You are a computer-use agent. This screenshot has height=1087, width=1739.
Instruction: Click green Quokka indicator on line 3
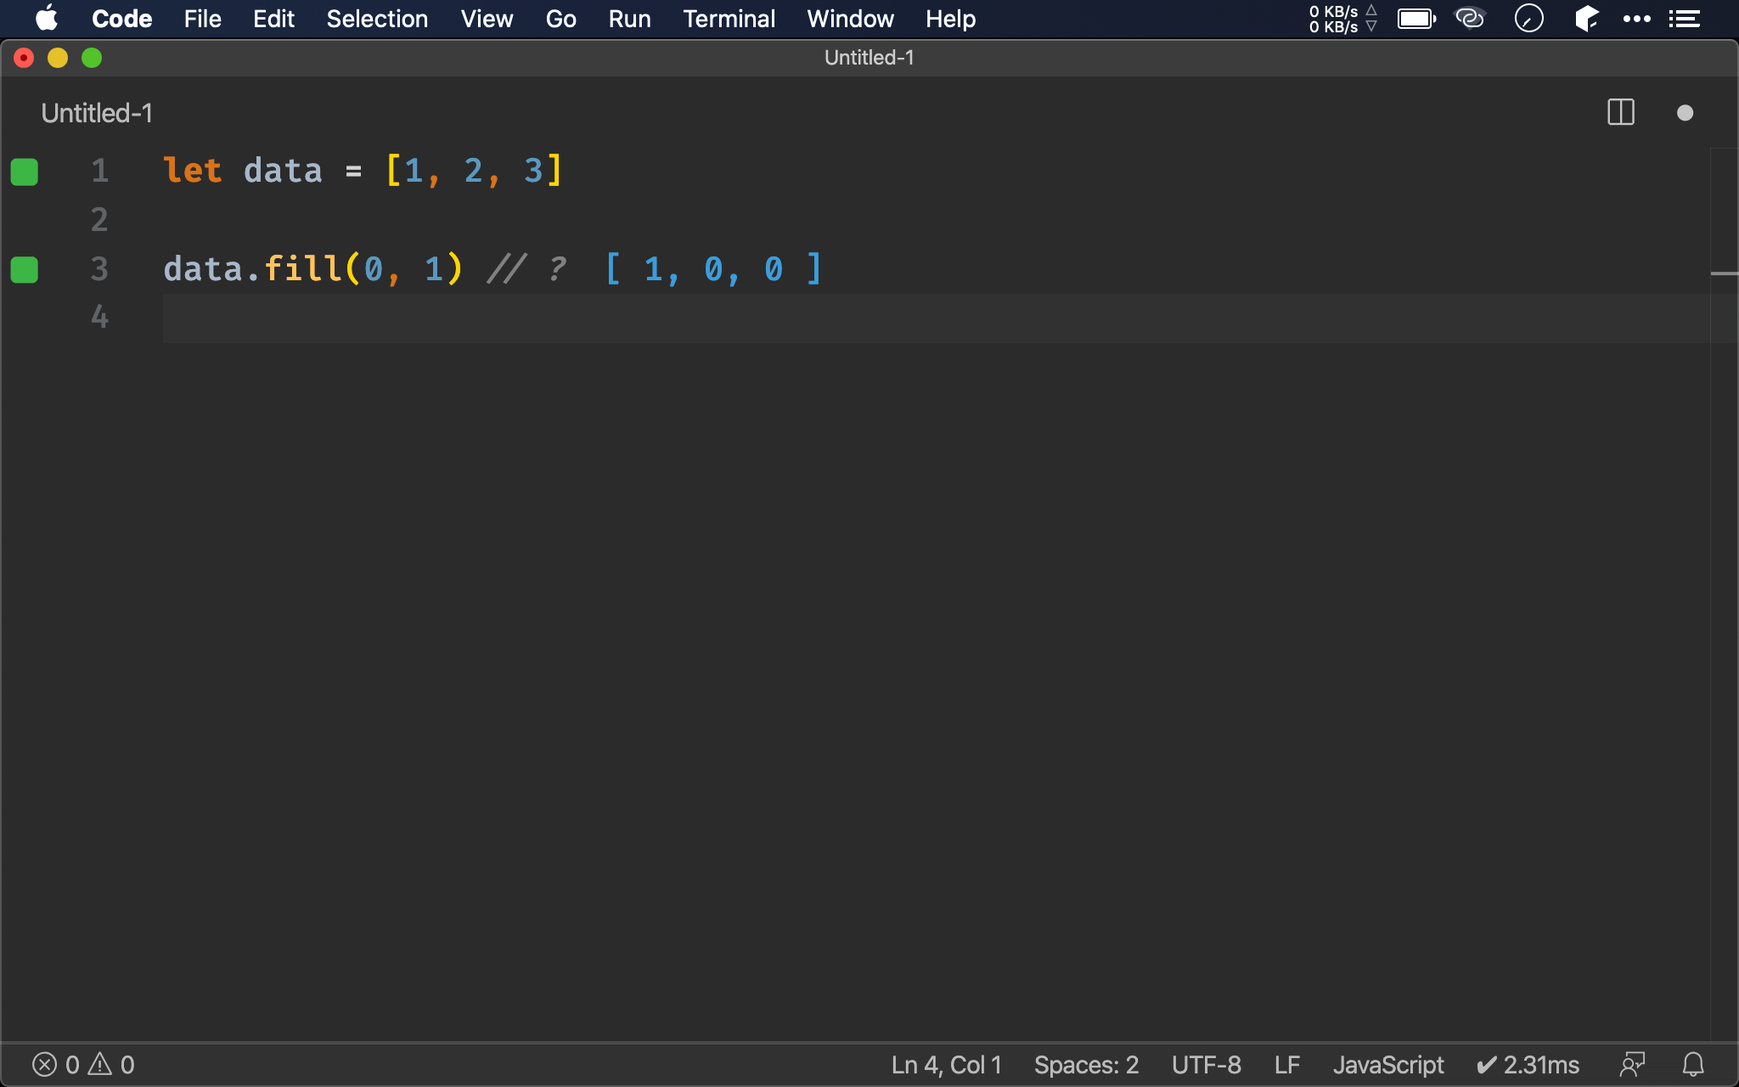click(x=25, y=270)
